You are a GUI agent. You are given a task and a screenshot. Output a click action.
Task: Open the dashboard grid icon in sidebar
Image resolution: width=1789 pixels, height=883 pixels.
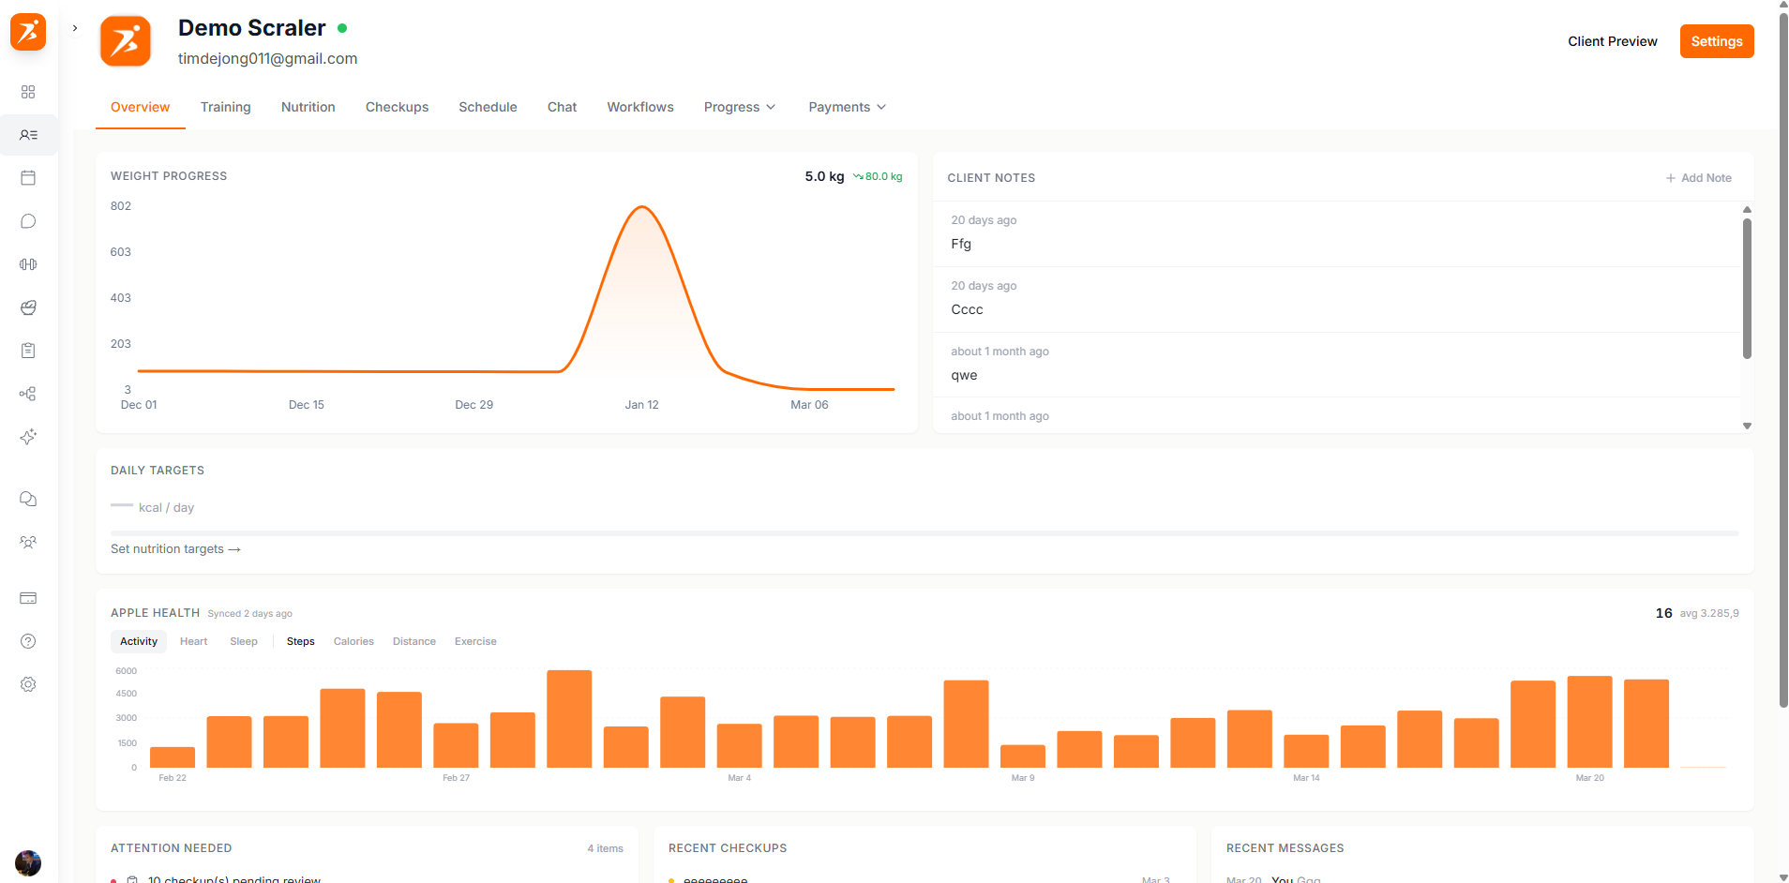(28, 92)
